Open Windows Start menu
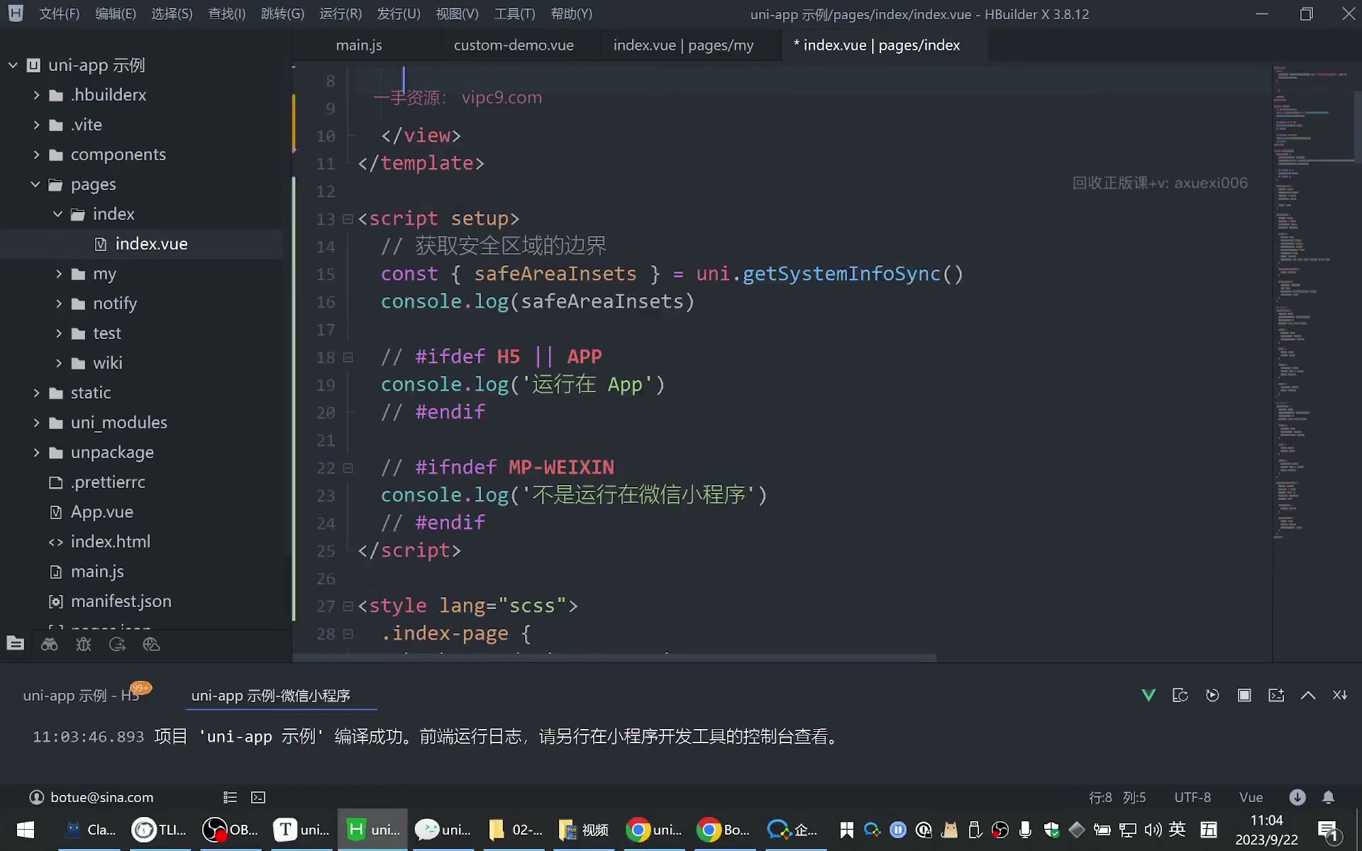 26,829
